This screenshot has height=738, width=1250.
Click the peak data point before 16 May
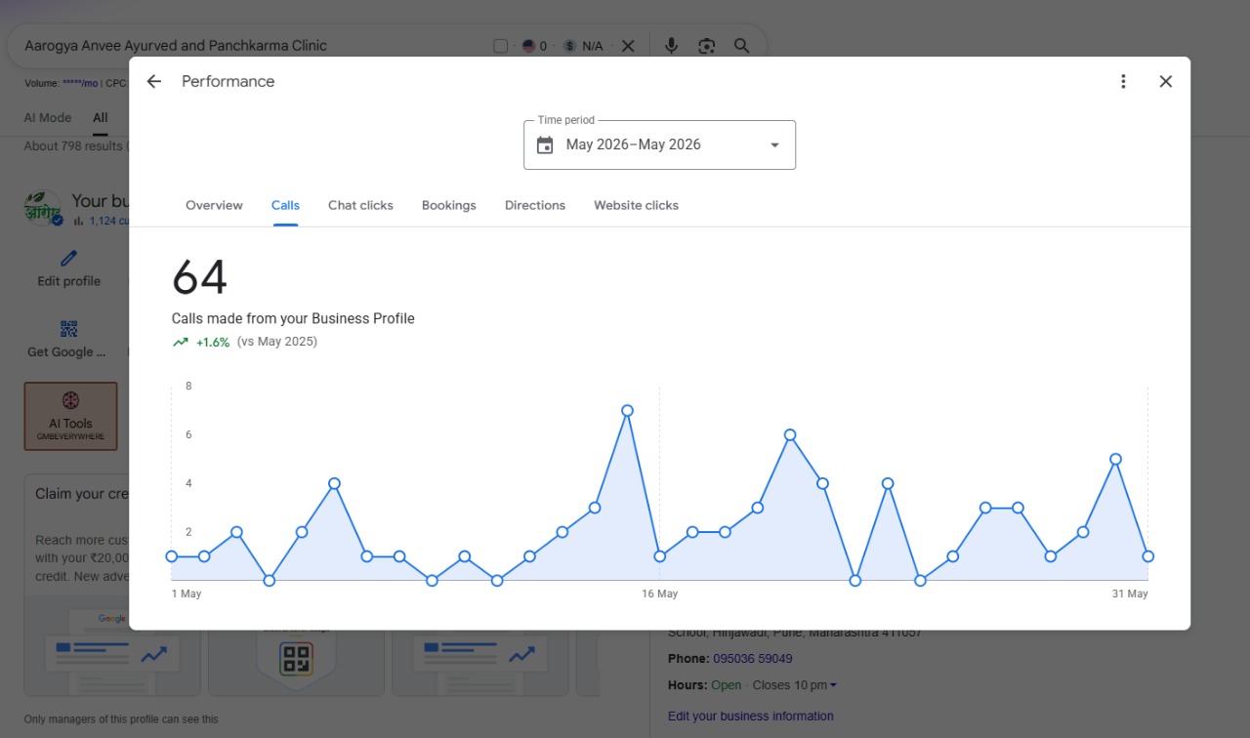click(627, 411)
